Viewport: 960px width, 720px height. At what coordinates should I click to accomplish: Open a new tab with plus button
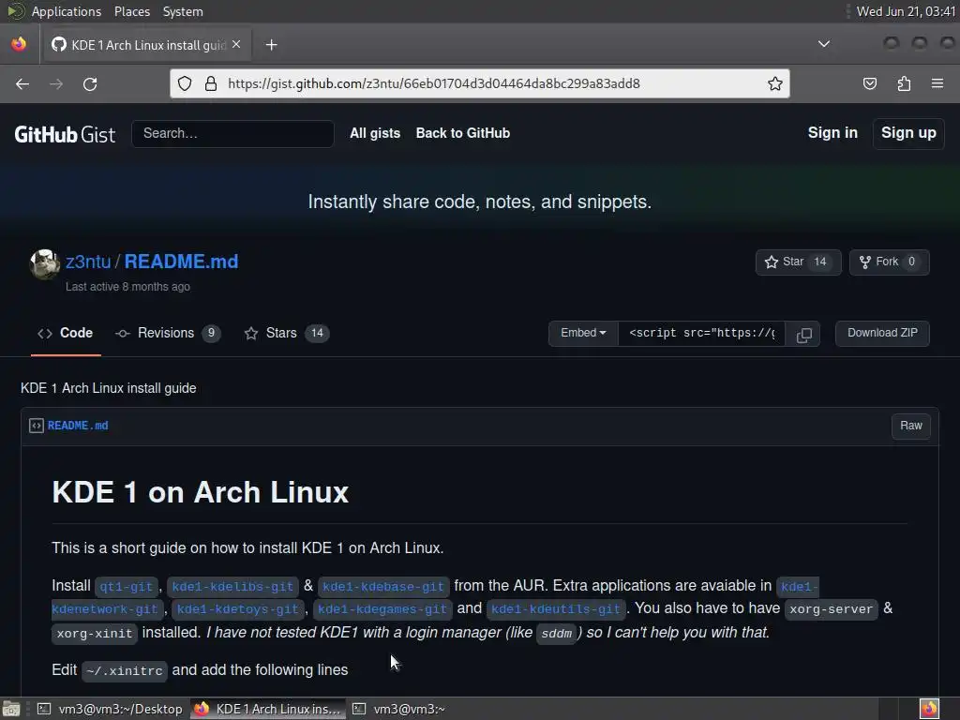tap(271, 45)
